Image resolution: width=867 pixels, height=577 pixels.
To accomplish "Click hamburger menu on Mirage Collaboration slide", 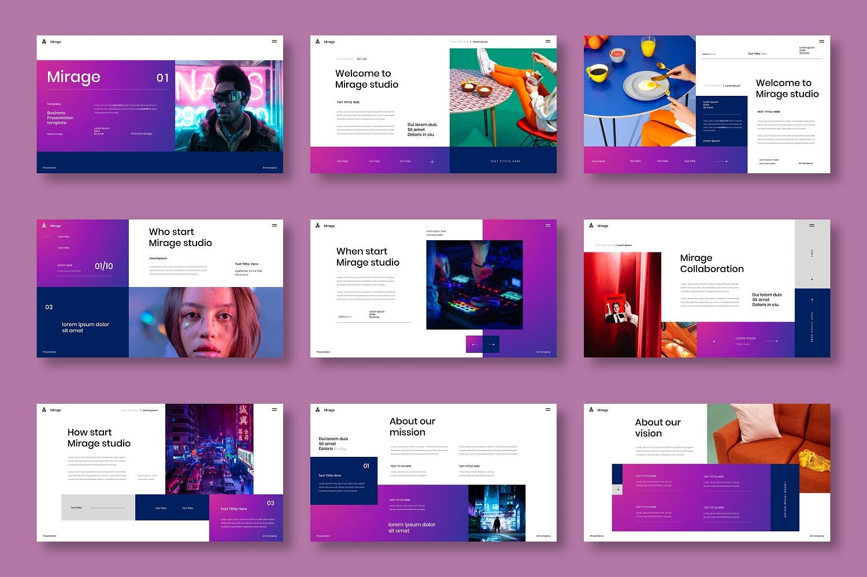I will point(812,225).
